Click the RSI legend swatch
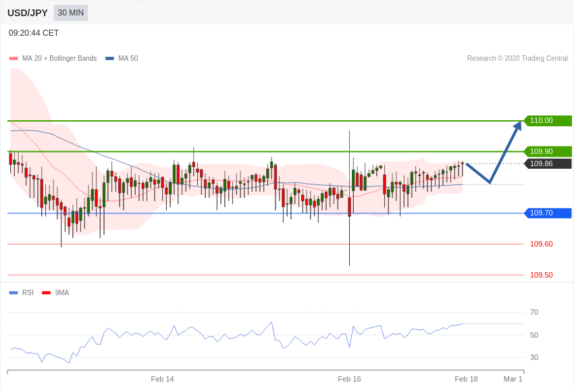574x389 pixels. [x=14, y=292]
